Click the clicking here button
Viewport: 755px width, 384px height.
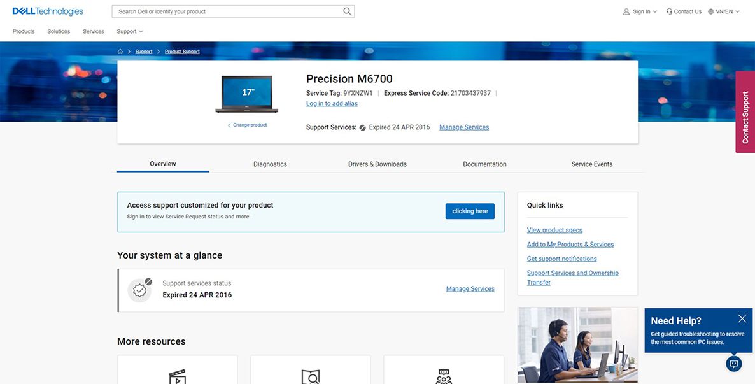click(470, 211)
